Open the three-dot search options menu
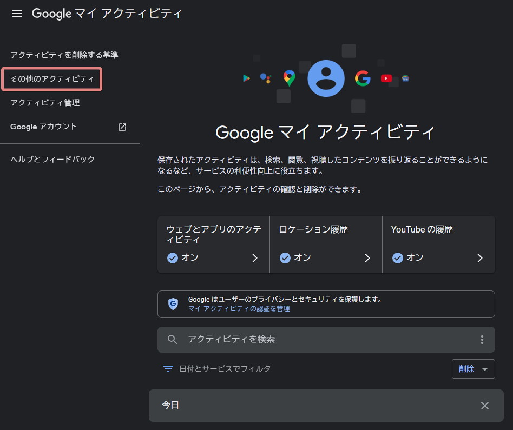 [482, 340]
